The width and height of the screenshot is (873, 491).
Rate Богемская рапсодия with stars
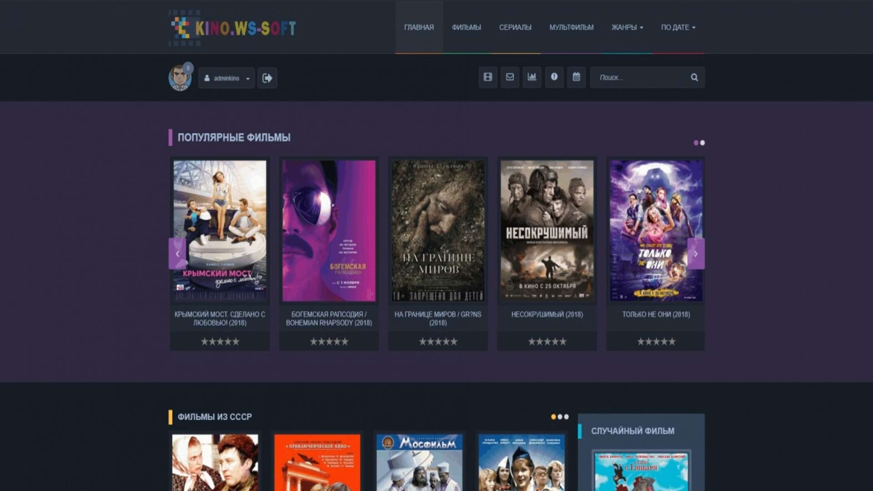click(329, 341)
